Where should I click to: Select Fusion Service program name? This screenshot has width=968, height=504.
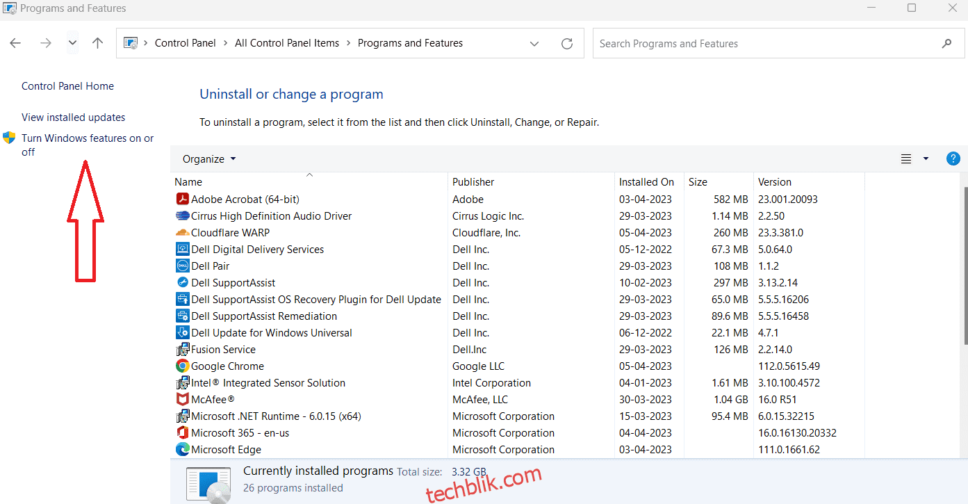coord(223,350)
